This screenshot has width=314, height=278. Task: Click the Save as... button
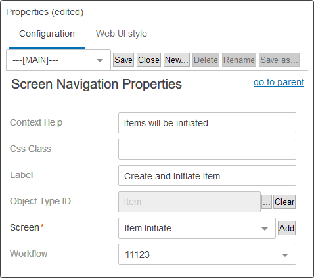279,60
